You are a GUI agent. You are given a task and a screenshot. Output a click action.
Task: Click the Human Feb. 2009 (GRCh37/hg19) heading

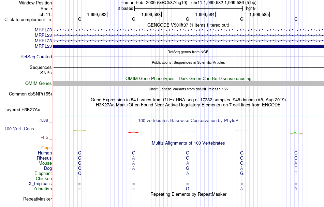(154, 3)
